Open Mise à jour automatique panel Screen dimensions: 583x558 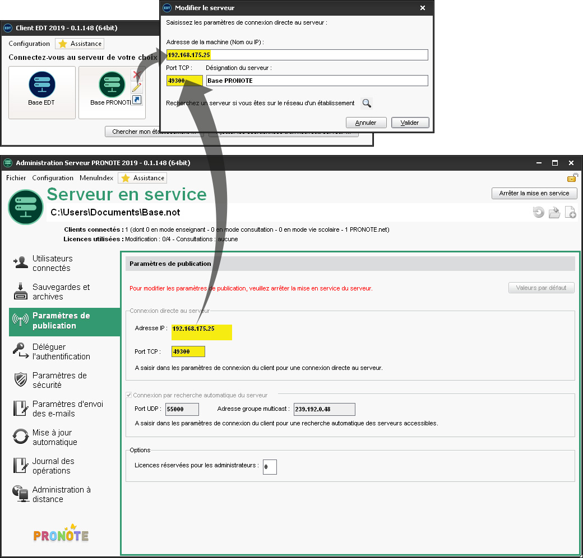click(63, 437)
